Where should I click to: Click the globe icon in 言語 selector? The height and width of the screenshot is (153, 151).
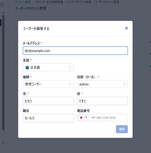click(x=27, y=67)
